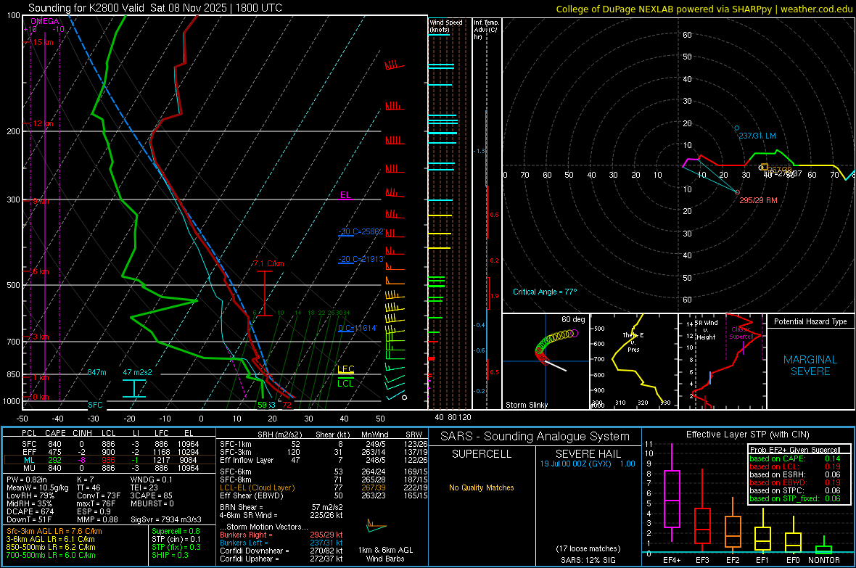Image resolution: width=856 pixels, height=568 pixels.
Task: Click the 0 C=11614' freezing level label
Action: pyautogui.click(x=358, y=328)
